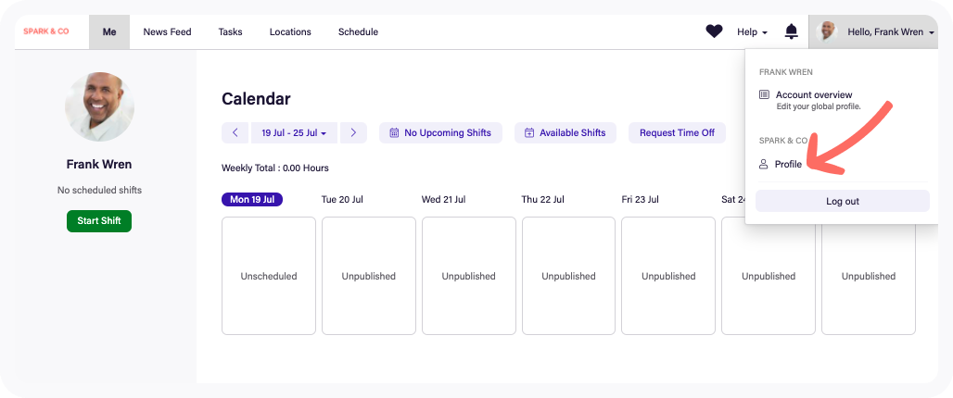Click the person icon beside Profile
The width and height of the screenshot is (953, 398).
click(764, 165)
